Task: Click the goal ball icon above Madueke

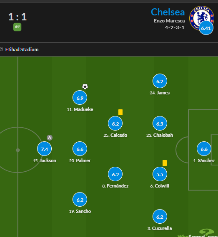Action: [85, 86]
